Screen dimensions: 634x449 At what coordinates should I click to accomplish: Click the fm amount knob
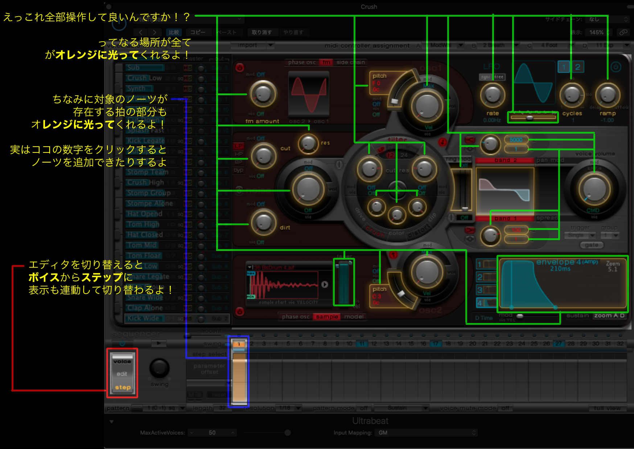(263, 94)
